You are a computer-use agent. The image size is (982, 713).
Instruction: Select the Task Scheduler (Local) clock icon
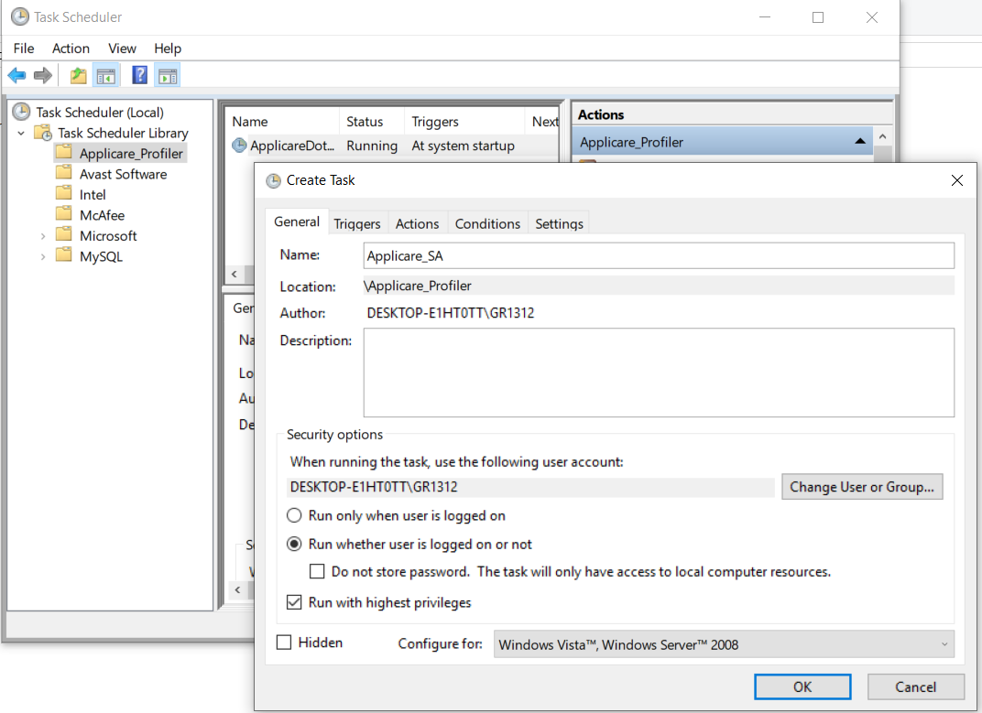pos(21,112)
